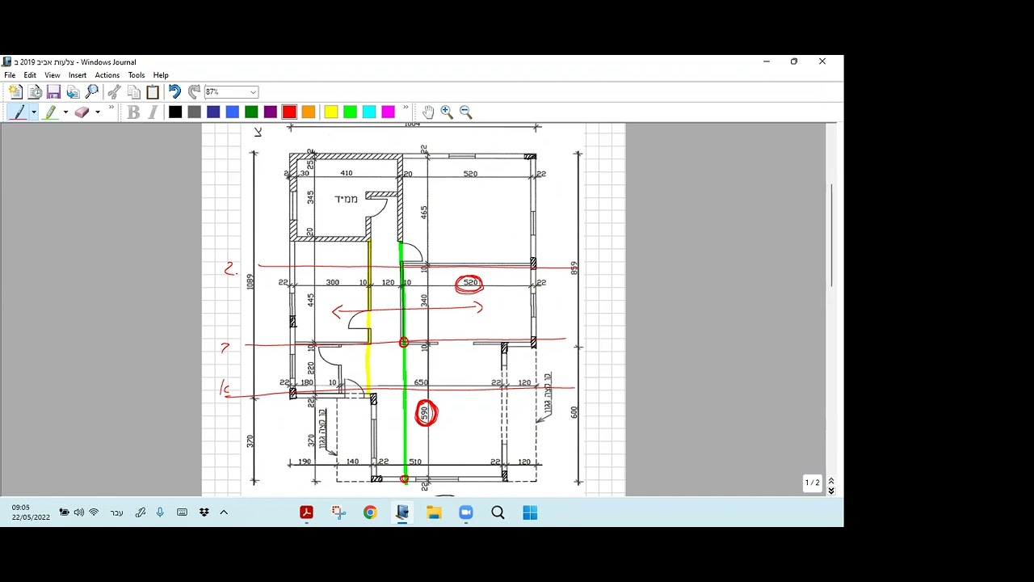Select the Pen tool

click(18, 112)
